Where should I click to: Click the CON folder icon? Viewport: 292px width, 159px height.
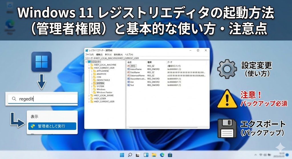click(x=94, y=77)
